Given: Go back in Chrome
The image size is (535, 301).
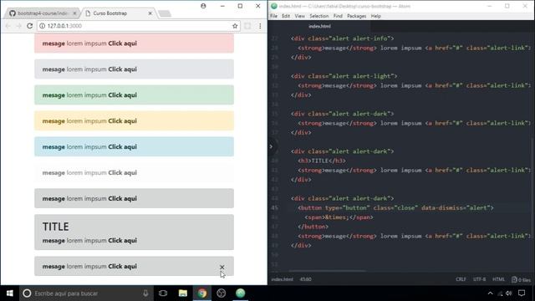Looking at the screenshot, I should [x=8, y=26].
